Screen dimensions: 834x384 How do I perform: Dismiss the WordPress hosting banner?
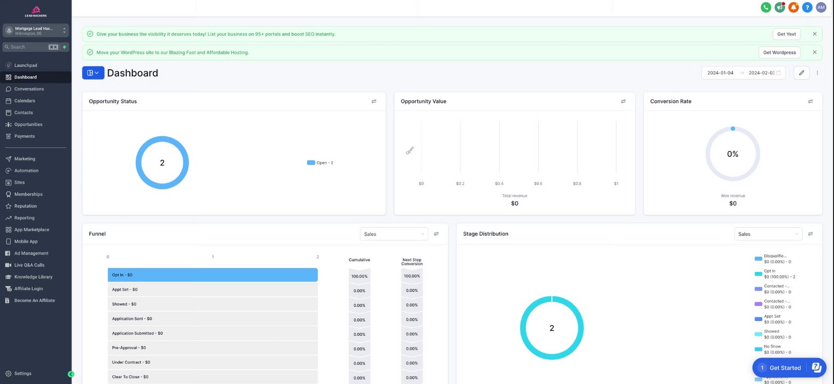point(815,52)
